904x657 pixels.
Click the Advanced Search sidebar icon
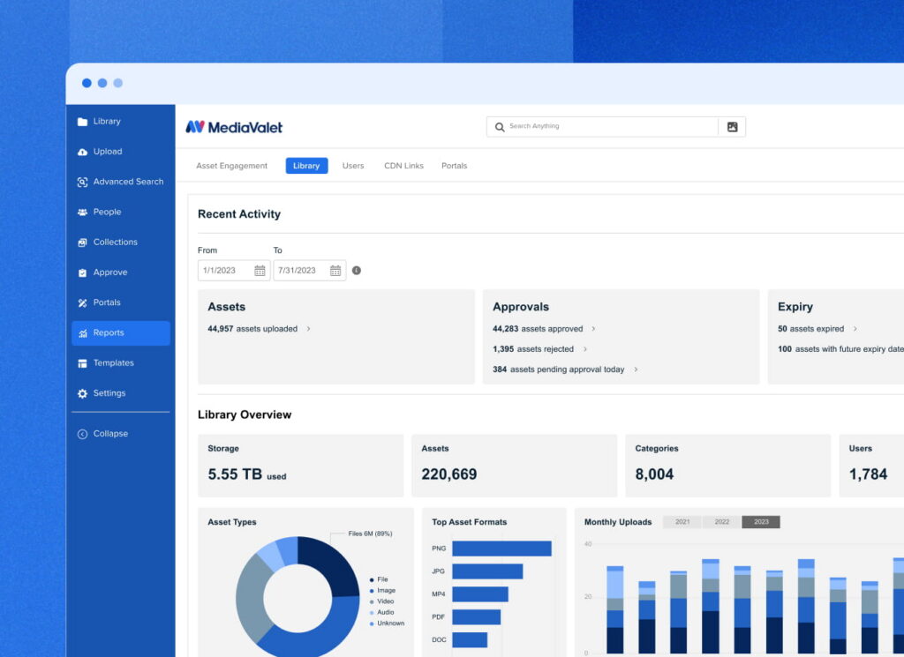(x=82, y=182)
